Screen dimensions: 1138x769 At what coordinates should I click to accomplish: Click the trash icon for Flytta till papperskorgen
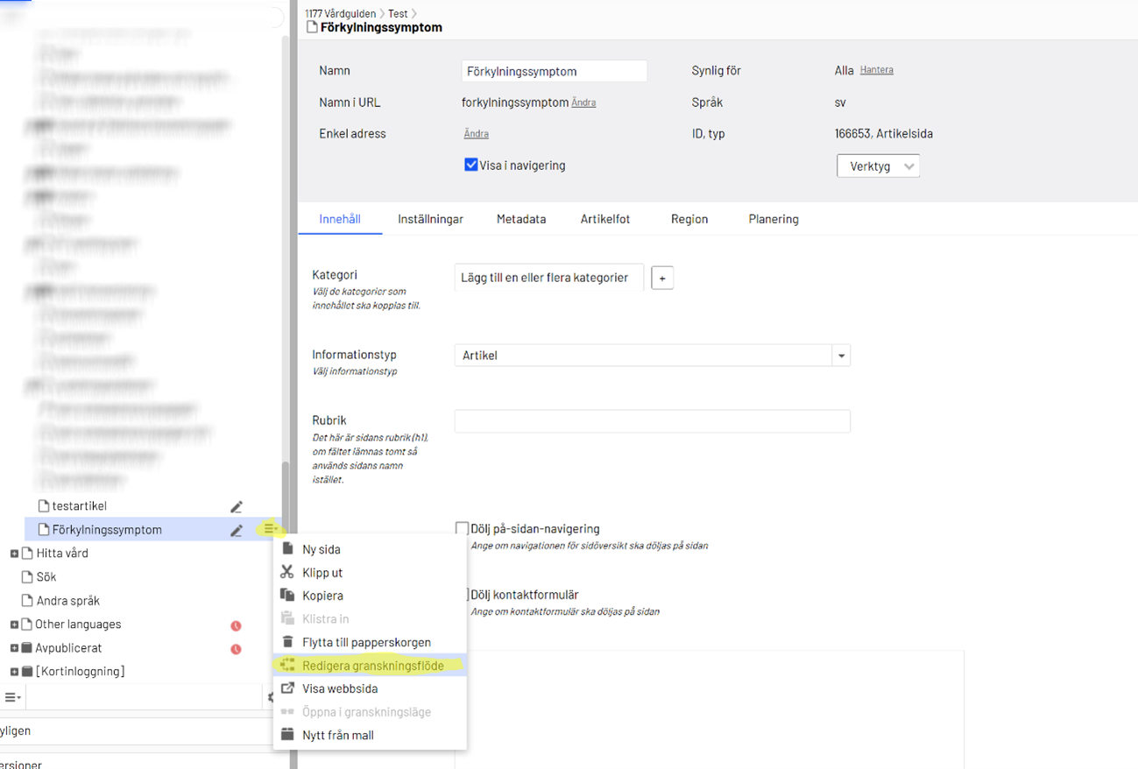(x=287, y=642)
